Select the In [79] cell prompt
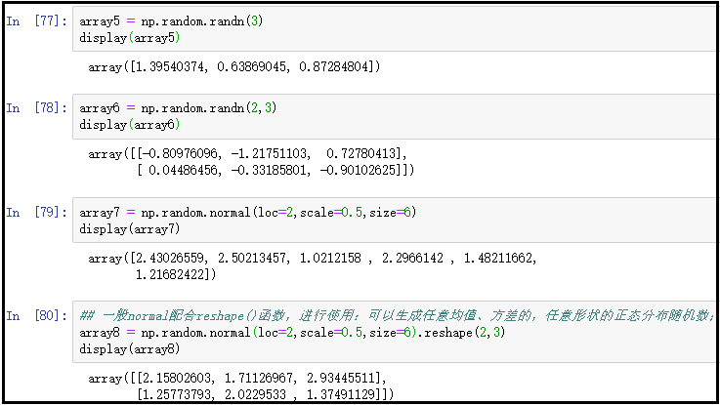720x405 pixels. [x=30, y=212]
